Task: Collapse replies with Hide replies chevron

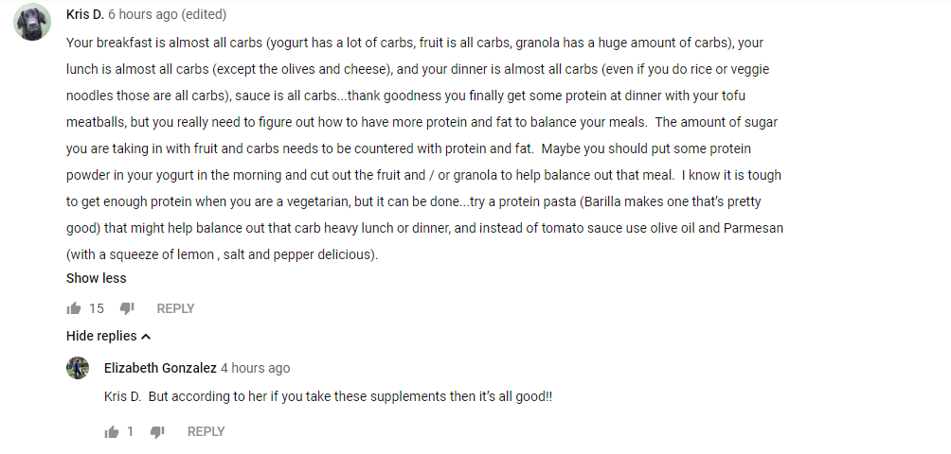Action: point(146,337)
